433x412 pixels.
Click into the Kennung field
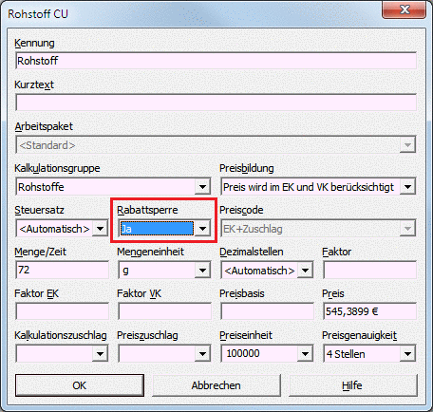tap(216, 61)
